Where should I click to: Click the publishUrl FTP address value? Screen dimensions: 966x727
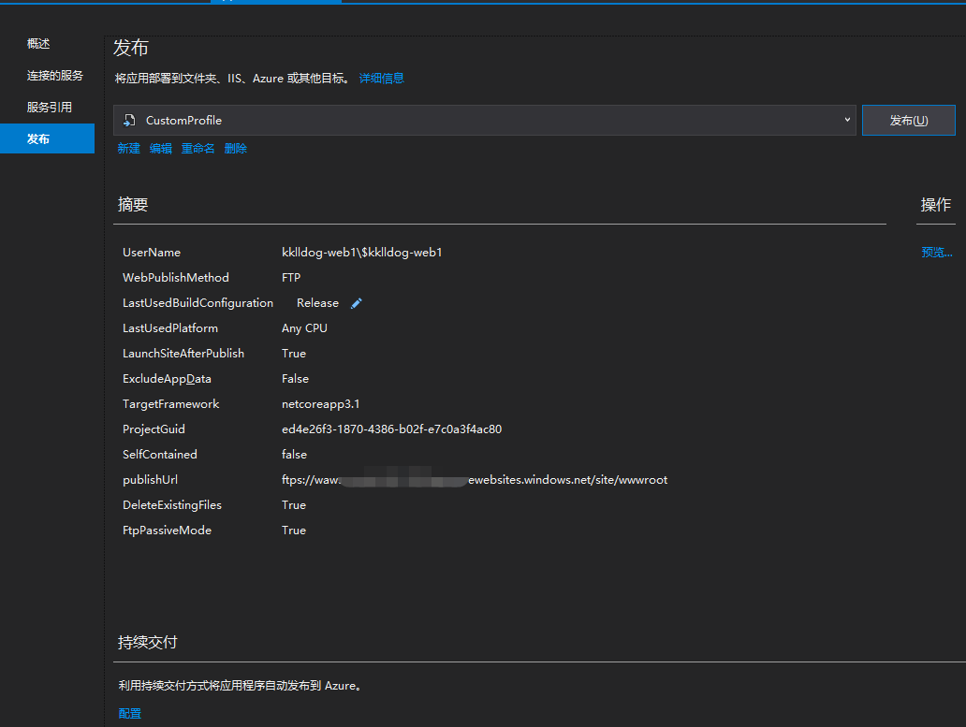[475, 479]
